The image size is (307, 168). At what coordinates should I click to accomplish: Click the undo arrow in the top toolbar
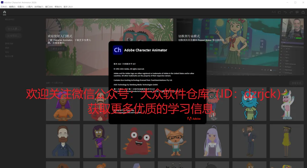(x=285, y=12)
